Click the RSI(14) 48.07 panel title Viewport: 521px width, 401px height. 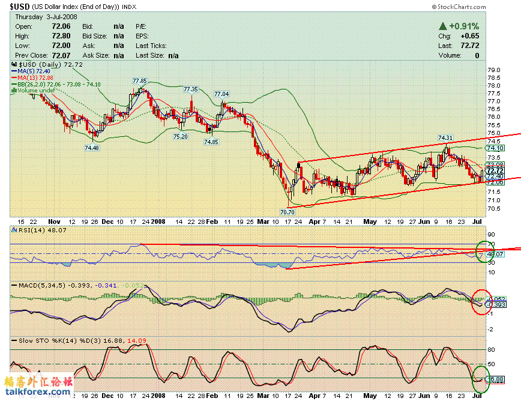click(x=42, y=230)
